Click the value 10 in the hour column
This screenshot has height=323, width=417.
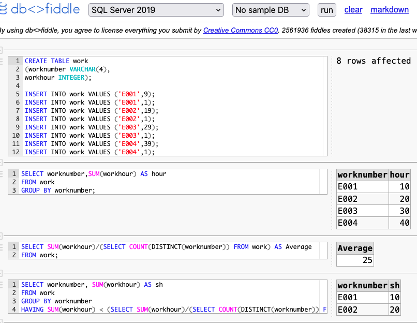399,186
